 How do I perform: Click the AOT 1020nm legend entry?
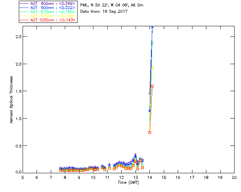tap(48, 20)
